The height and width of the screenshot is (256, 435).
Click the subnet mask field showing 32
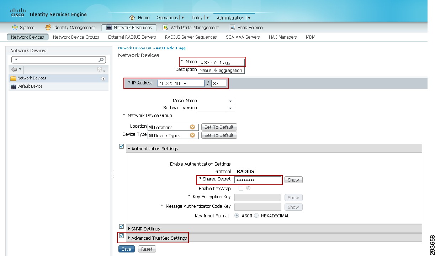coord(218,83)
